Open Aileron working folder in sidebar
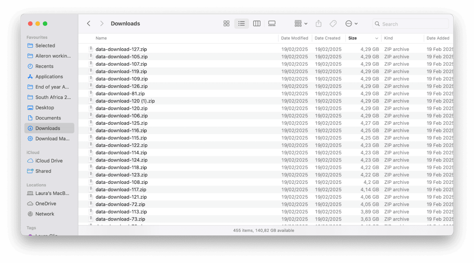This screenshot has height=263, width=474. point(49,56)
